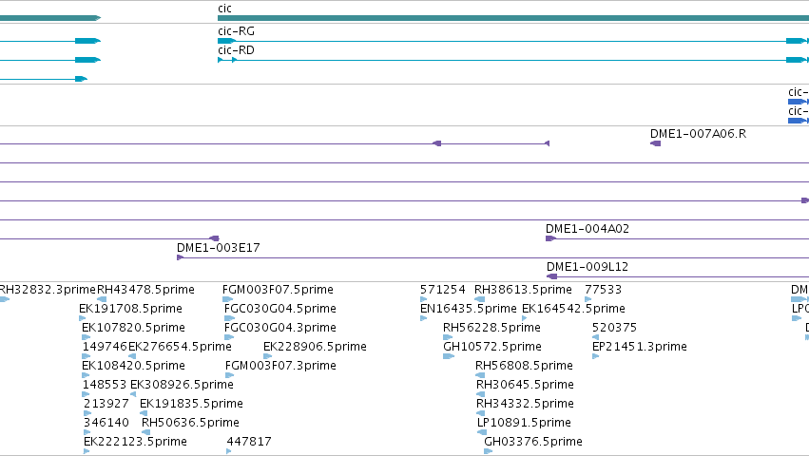Select EST 520375
Image resolution: width=809 pixels, height=456 pixels.
pos(614,328)
